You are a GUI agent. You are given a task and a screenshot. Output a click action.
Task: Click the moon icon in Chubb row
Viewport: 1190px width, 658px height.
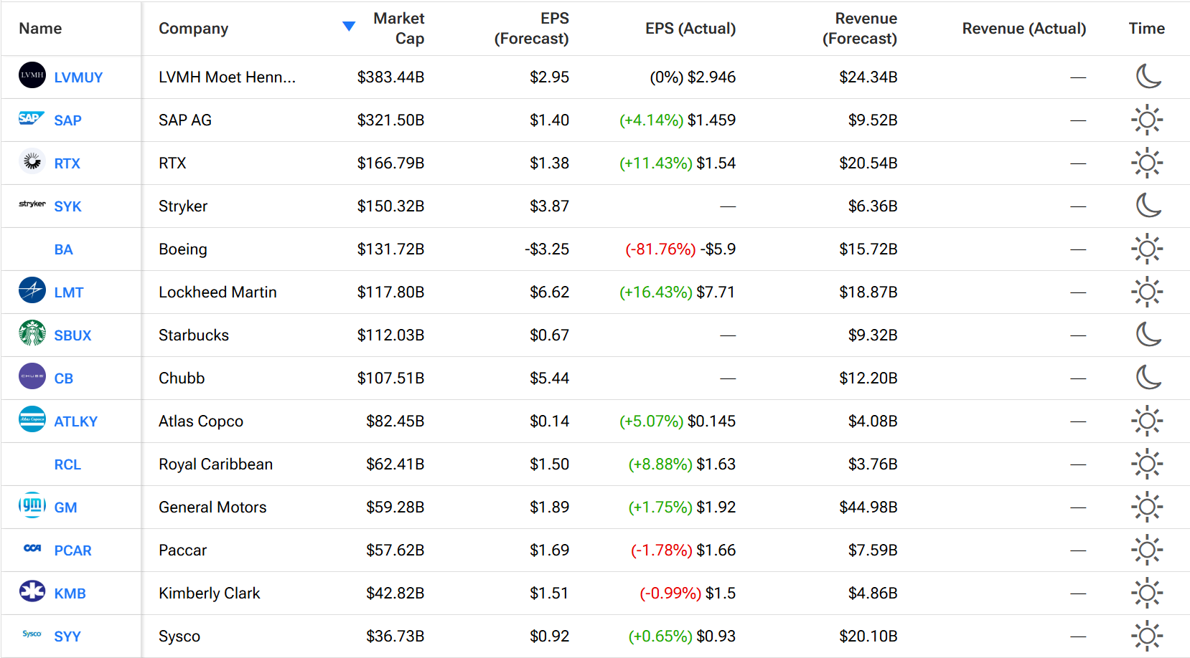1148,377
